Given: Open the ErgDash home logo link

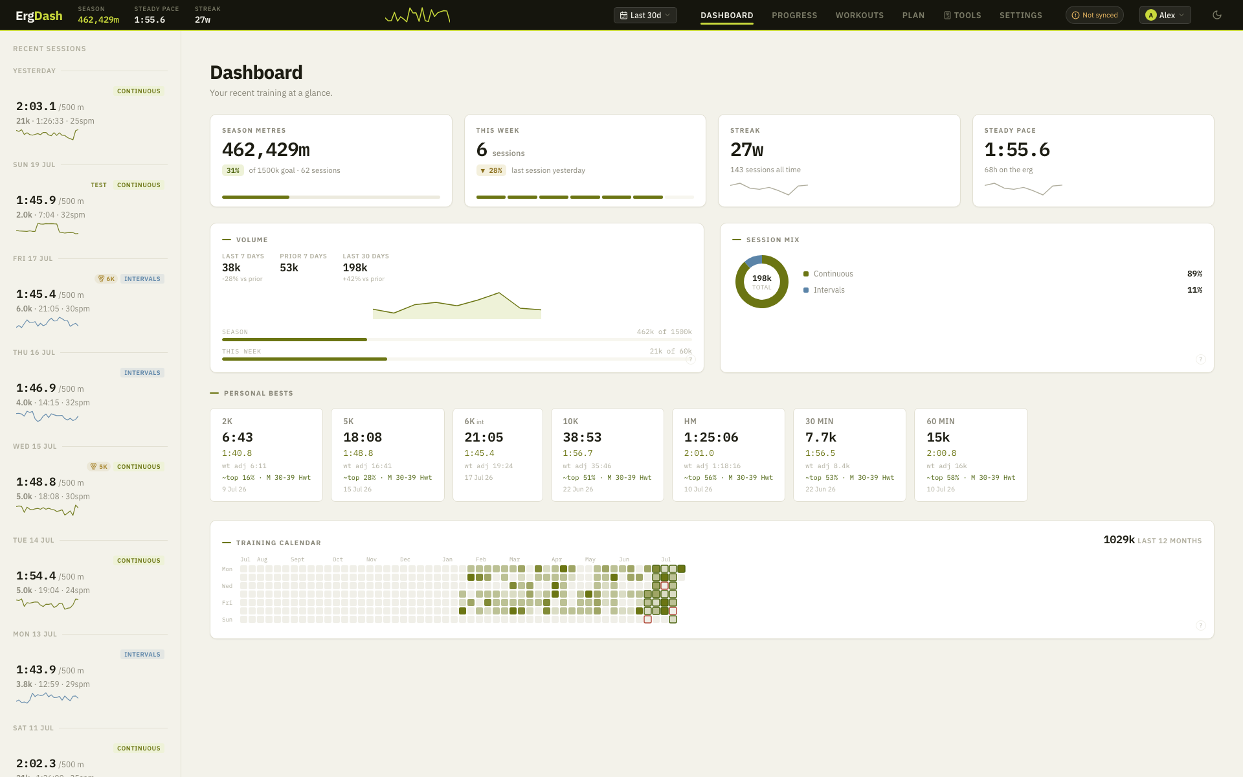Looking at the screenshot, I should pos(39,16).
